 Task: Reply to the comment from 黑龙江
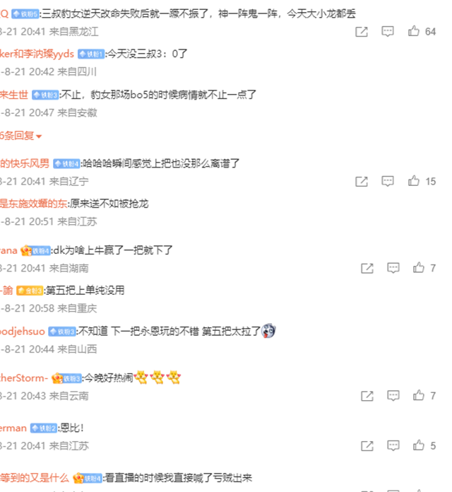388,31
